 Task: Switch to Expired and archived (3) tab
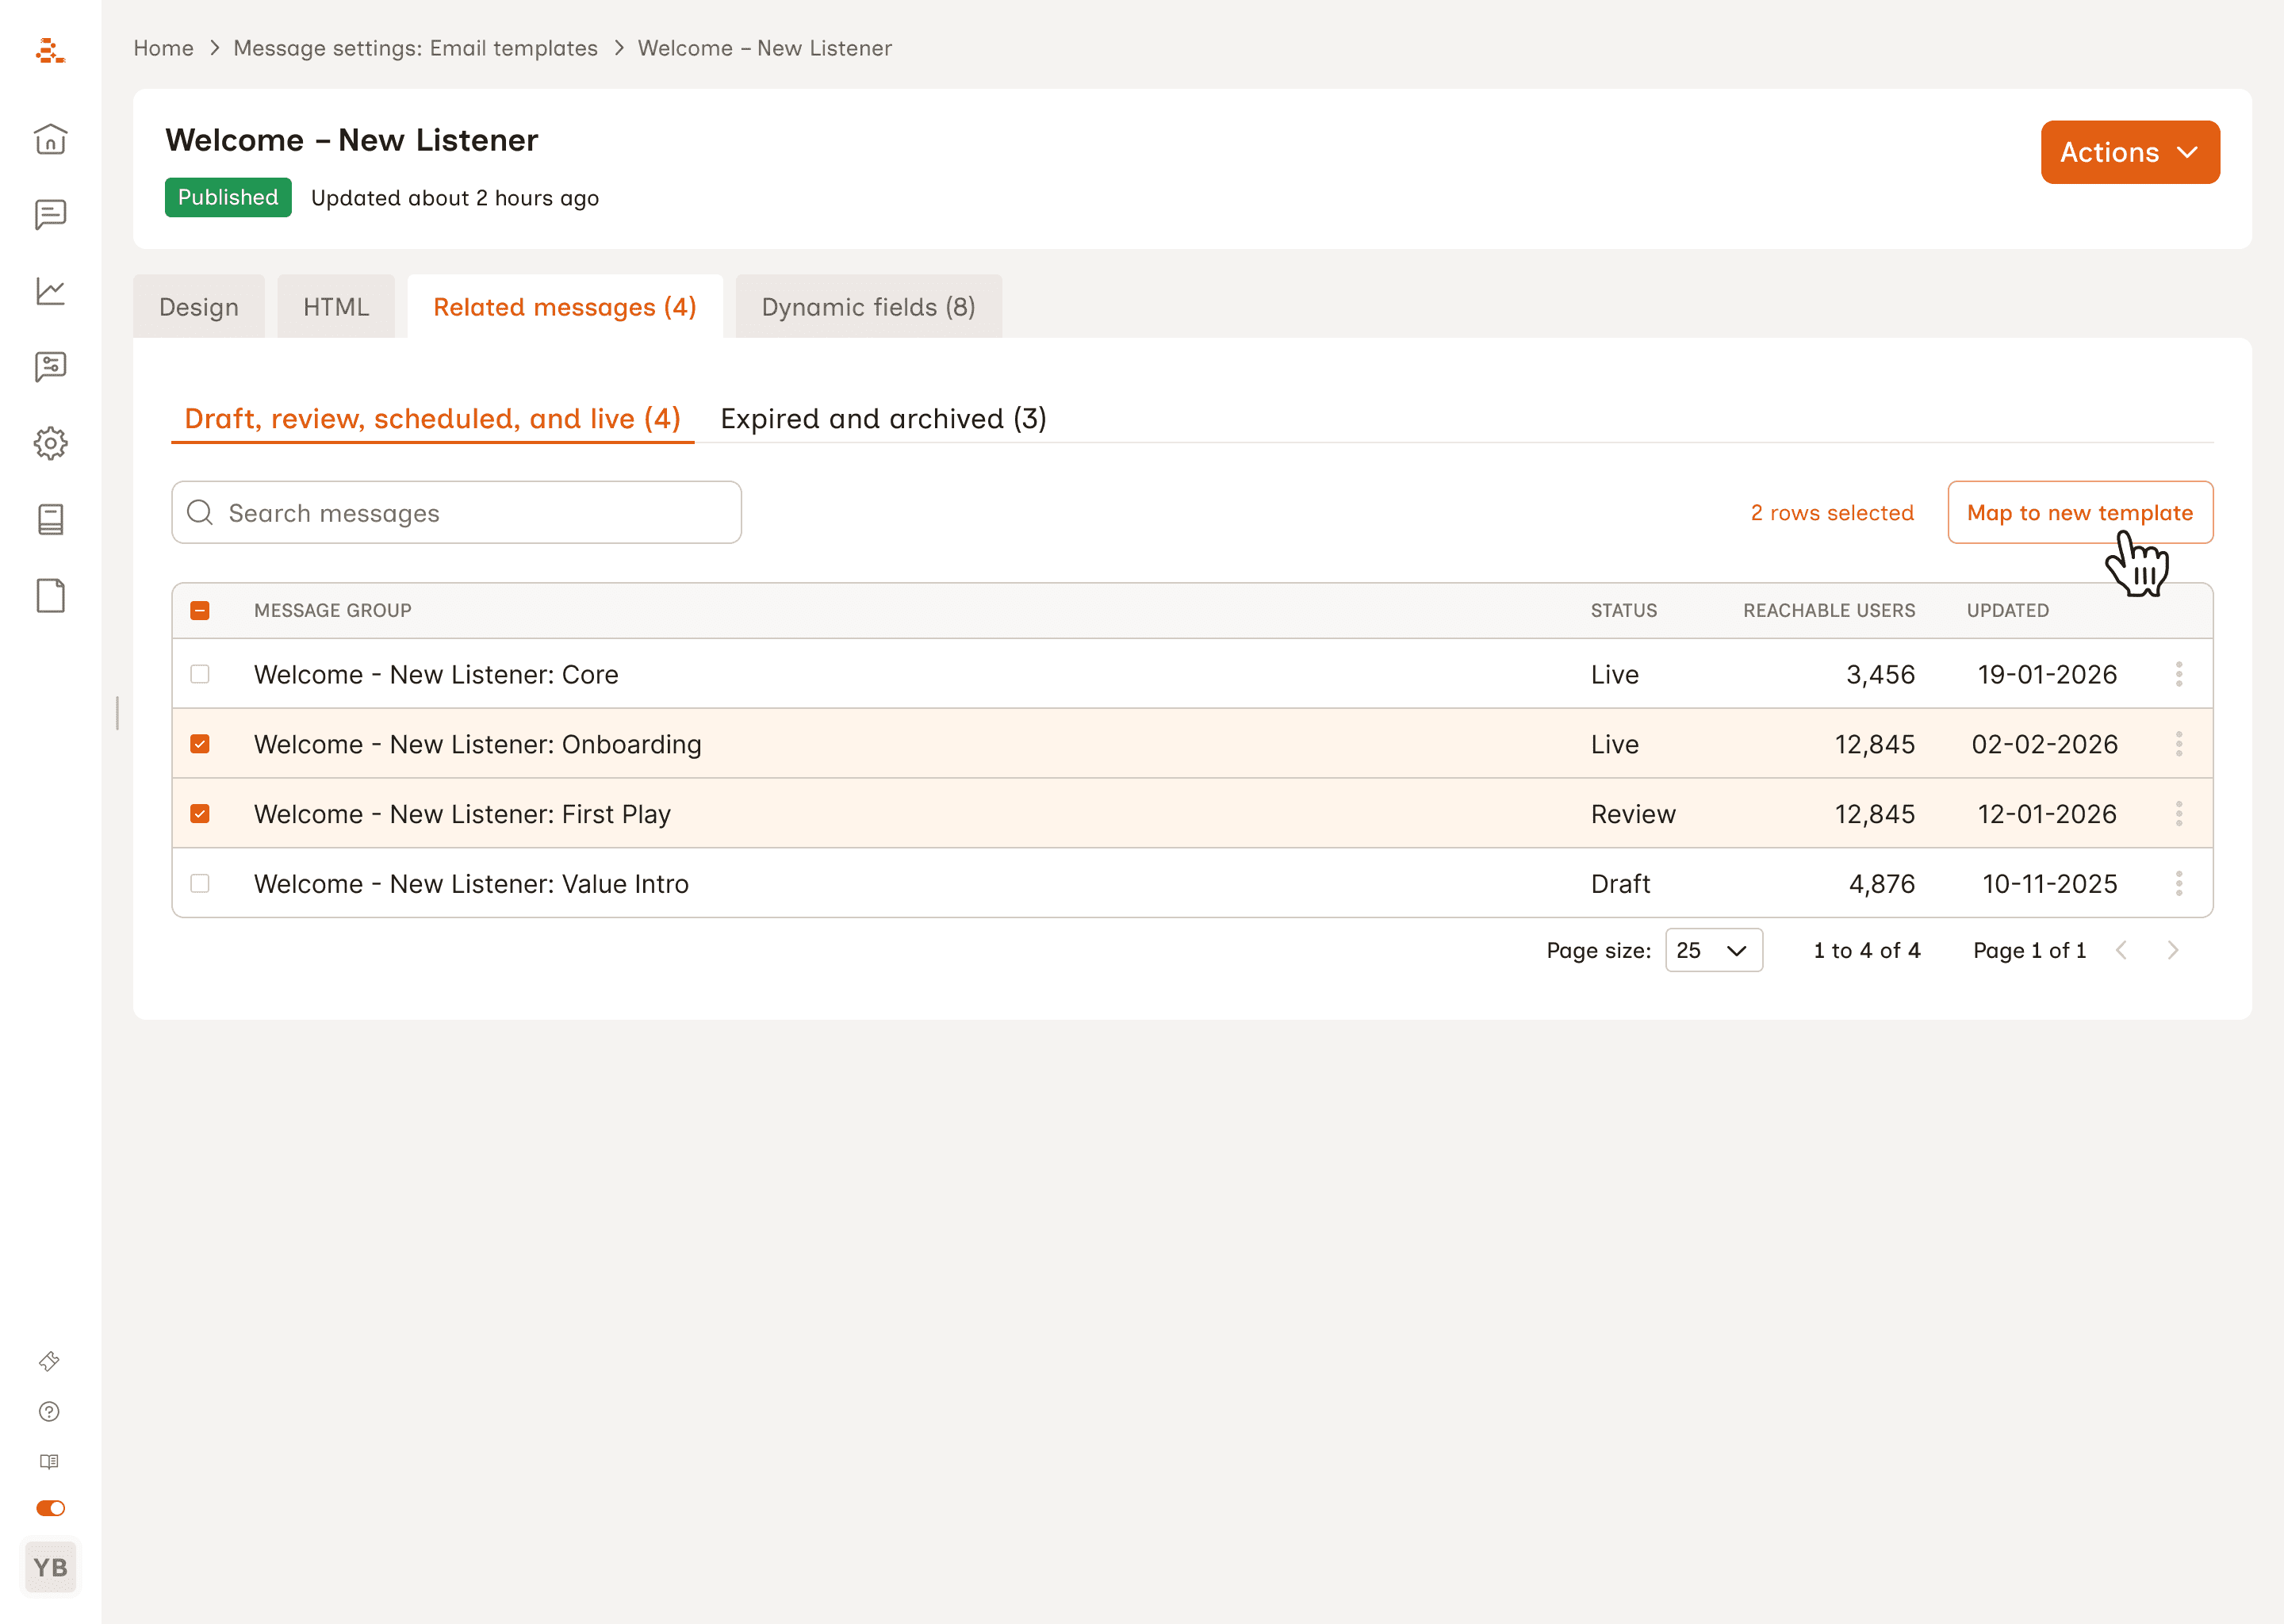pyautogui.click(x=883, y=418)
